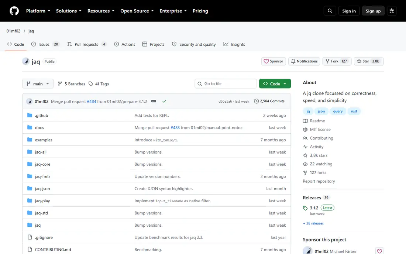This screenshot has width=406, height=254.
Task: Click the .gitignore file icon
Action: pyautogui.click(x=30, y=237)
